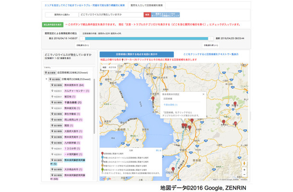Enable 地図表示 for カルチャーセンター (1)
293x192 pixels.
tap(57, 91)
